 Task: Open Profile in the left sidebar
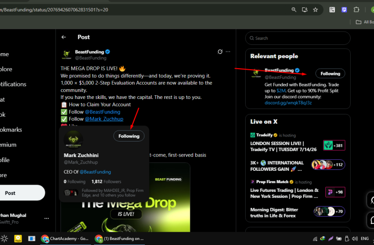coord(5,160)
